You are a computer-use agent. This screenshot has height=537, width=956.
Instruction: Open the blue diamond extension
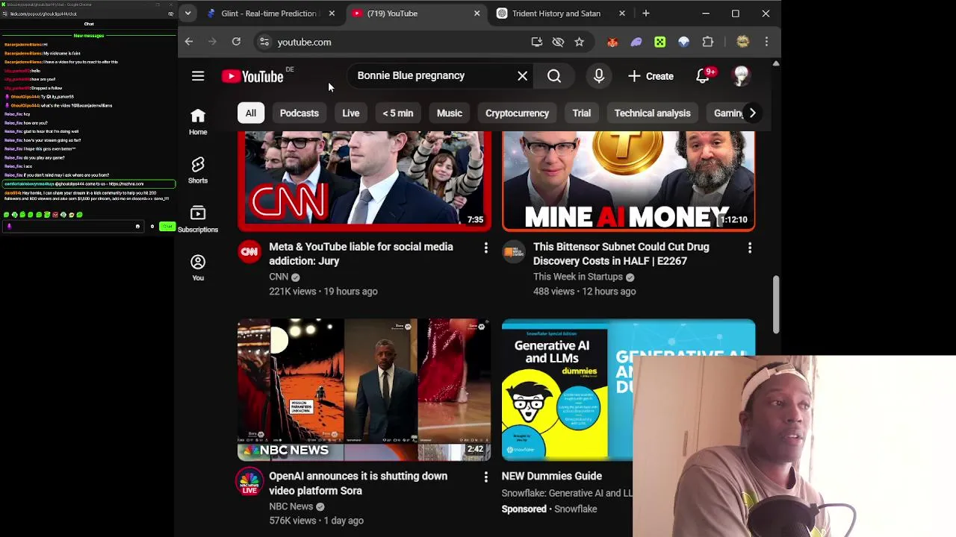684,42
